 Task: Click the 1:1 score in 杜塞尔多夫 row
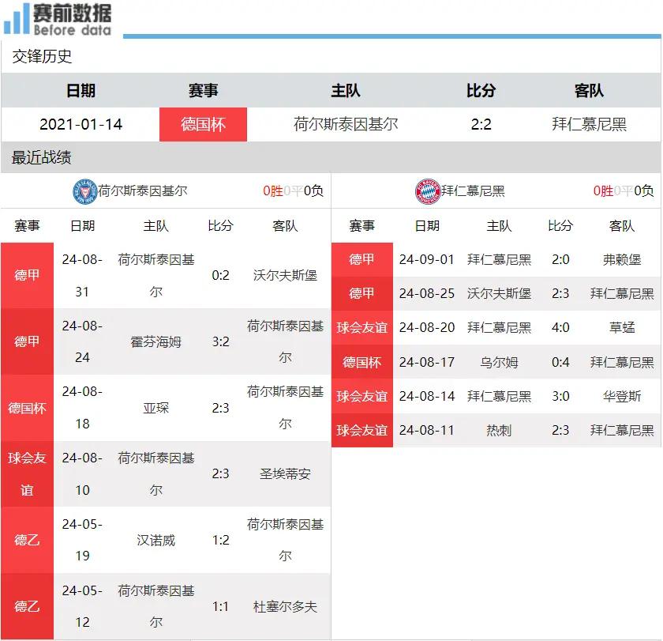pos(220,607)
